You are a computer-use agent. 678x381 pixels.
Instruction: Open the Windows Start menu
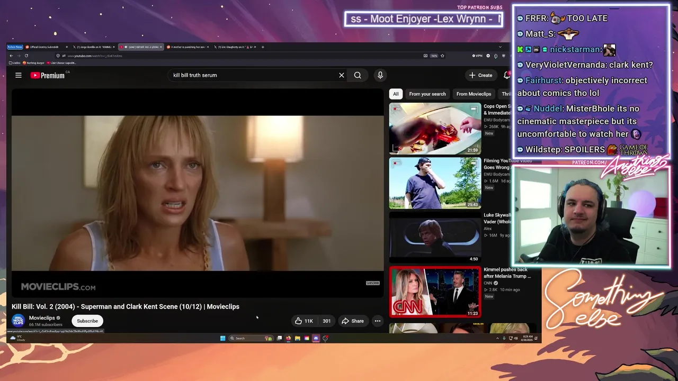pos(222,338)
